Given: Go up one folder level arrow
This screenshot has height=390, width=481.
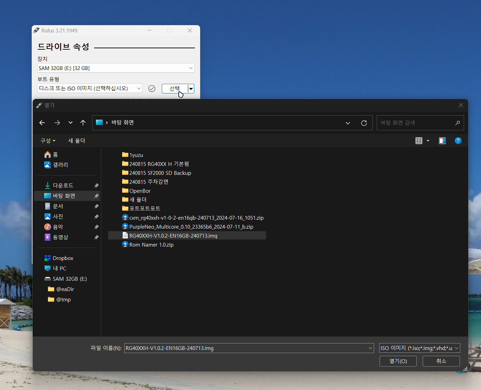Looking at the screenshot, I should (83, 123).
